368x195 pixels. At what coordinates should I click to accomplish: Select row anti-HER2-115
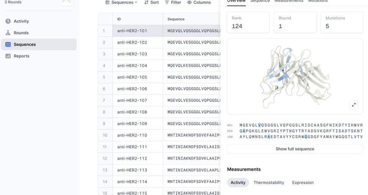pyautogui.click(x=159, y=192)
